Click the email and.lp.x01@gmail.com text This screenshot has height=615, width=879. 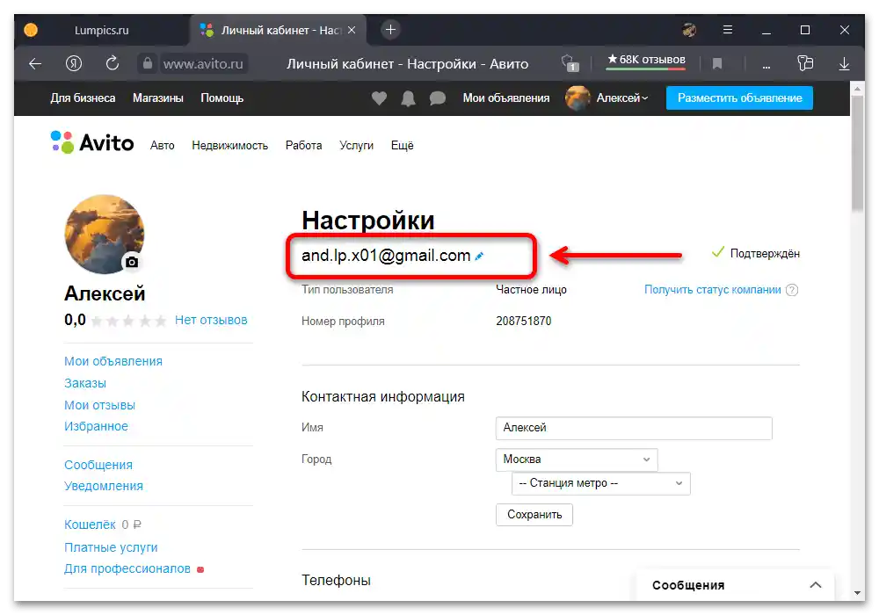pyautogui.click(x=386, y=256)
